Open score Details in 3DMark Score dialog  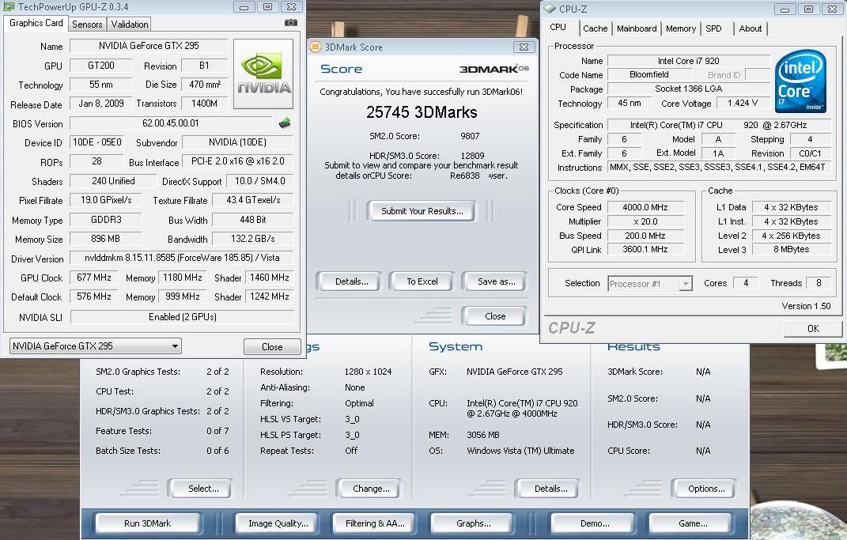pos(352,281)
